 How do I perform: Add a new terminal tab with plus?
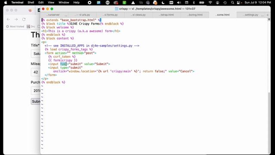tap(267, 15)
